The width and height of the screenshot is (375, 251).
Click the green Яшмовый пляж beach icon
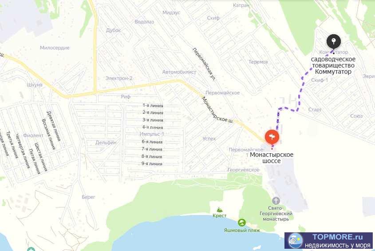point(241,223)
